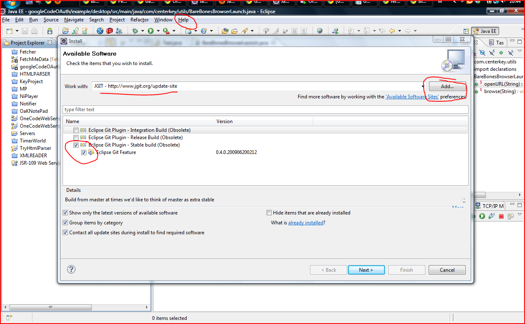Click the status bar icon at bottom left
The width and height of the screenshot is (525, 324).
click(x=9, y=317)
